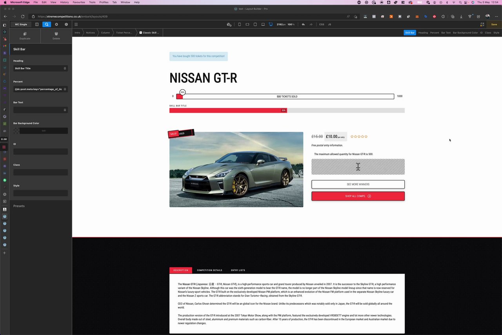
Task: Select the desktop monitor preview
Action: click(x=271, y=24)
